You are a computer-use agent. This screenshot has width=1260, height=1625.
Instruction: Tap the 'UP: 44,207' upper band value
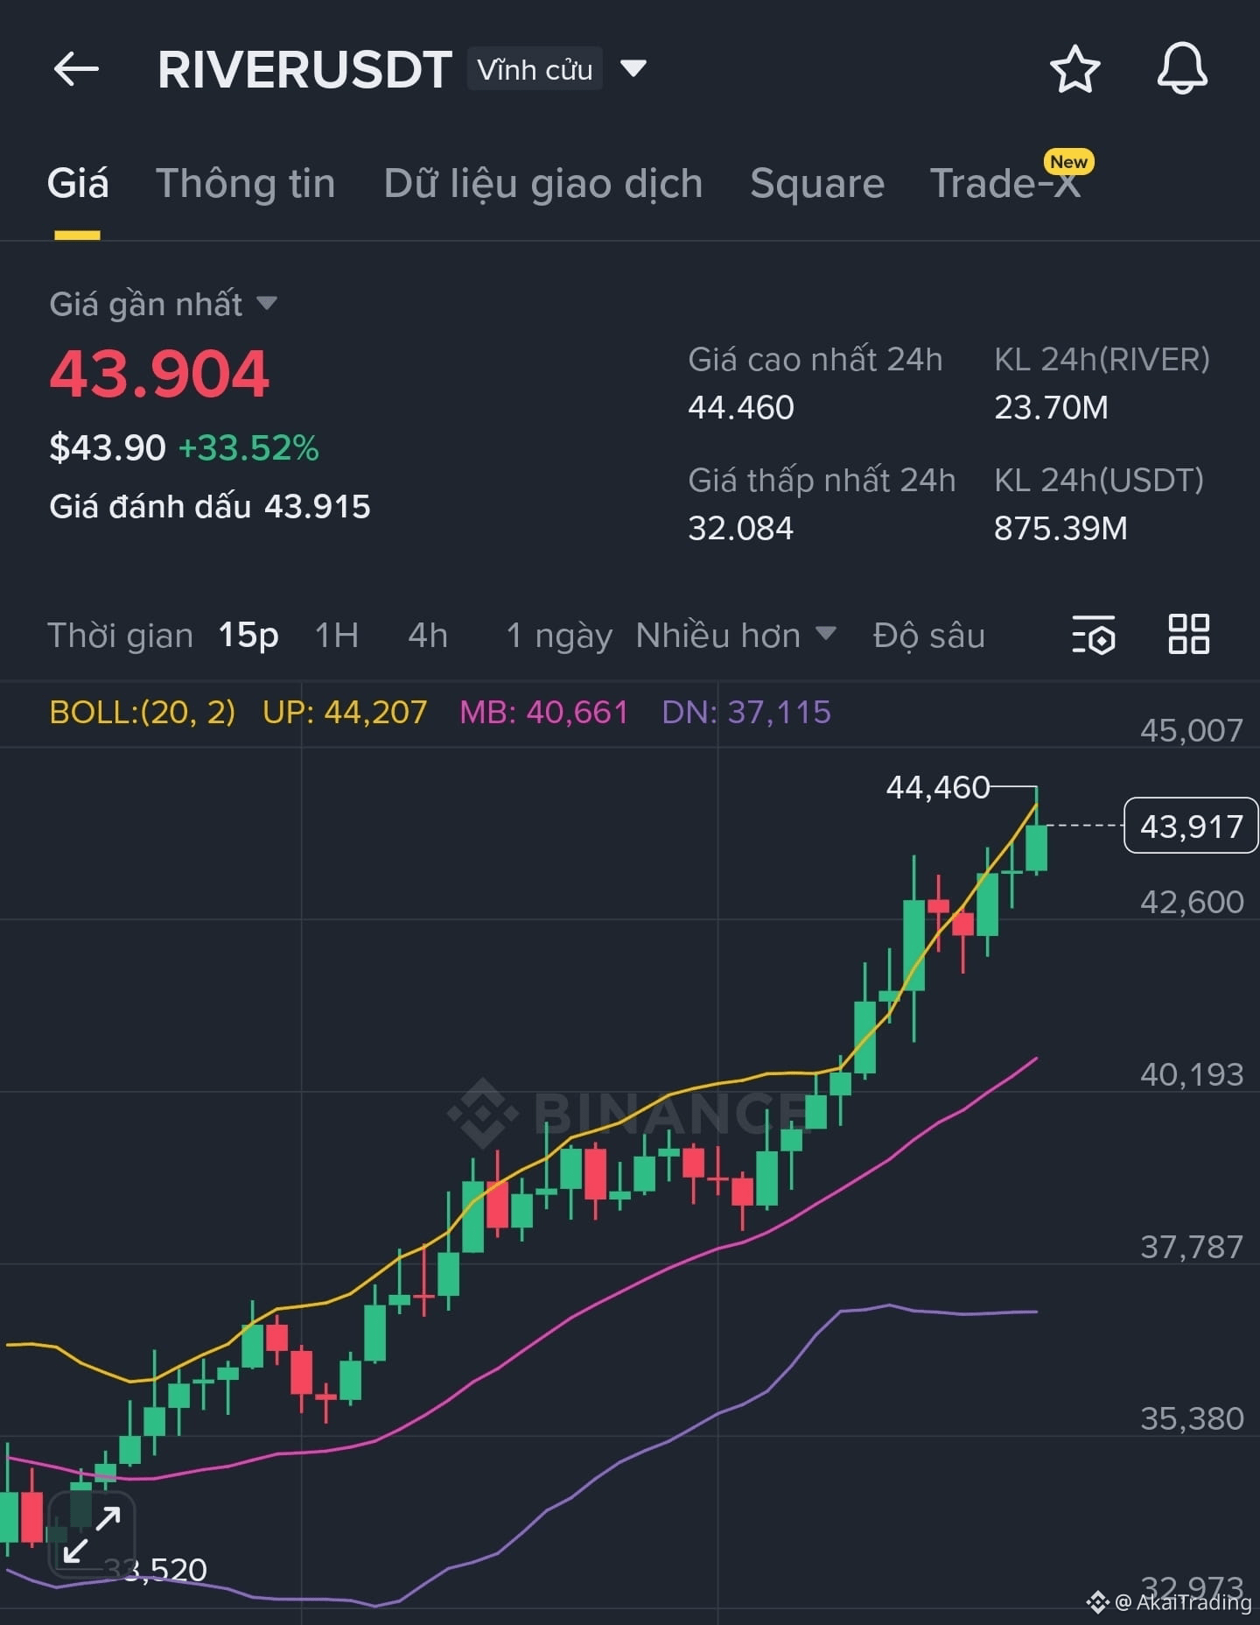click(345, 712)
